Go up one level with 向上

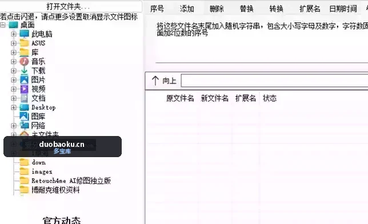pos(164,81)
